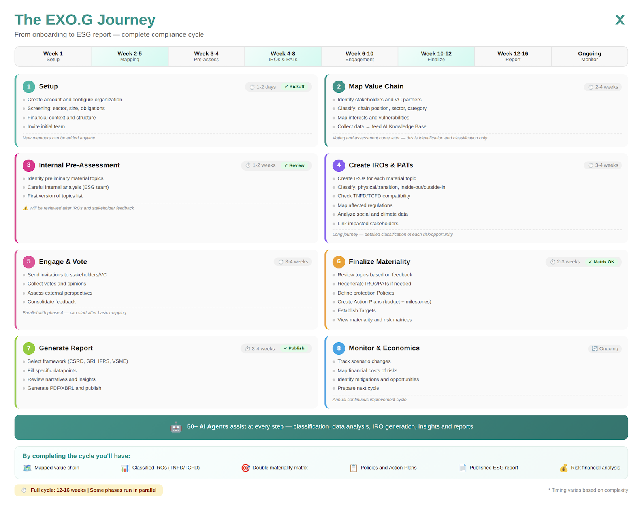
Task: Click the Published ESG report document icon
Action: point(462,468)
